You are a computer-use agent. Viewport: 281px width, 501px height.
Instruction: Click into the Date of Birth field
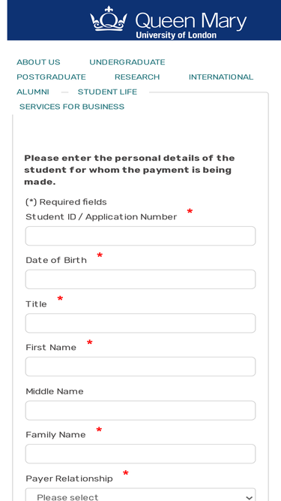tap(141, 279)
